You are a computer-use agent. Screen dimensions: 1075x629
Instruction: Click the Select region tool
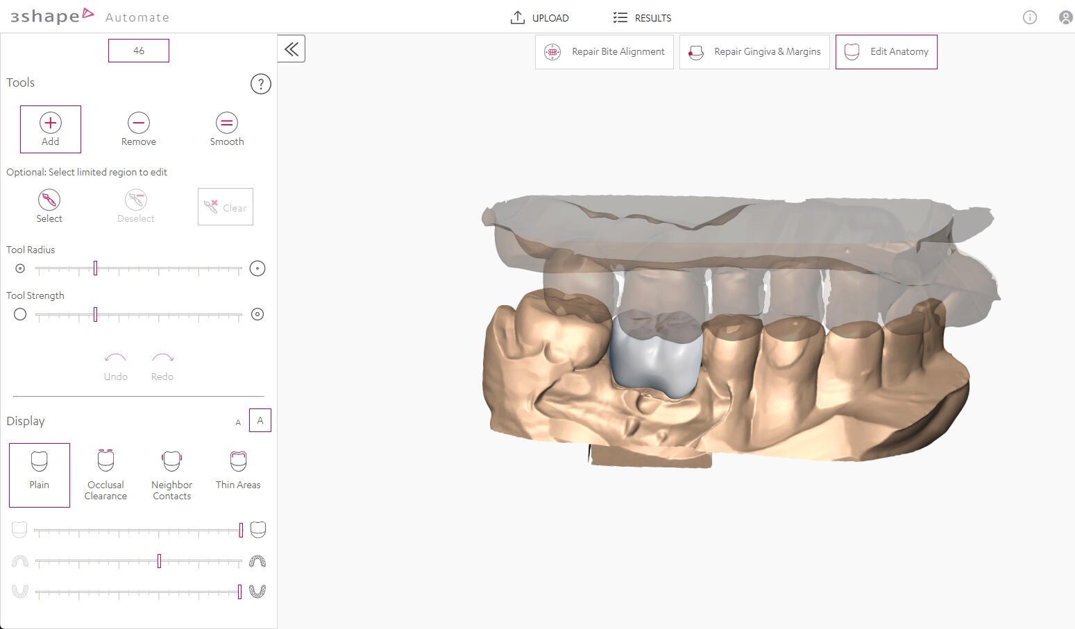pos(49,205)
